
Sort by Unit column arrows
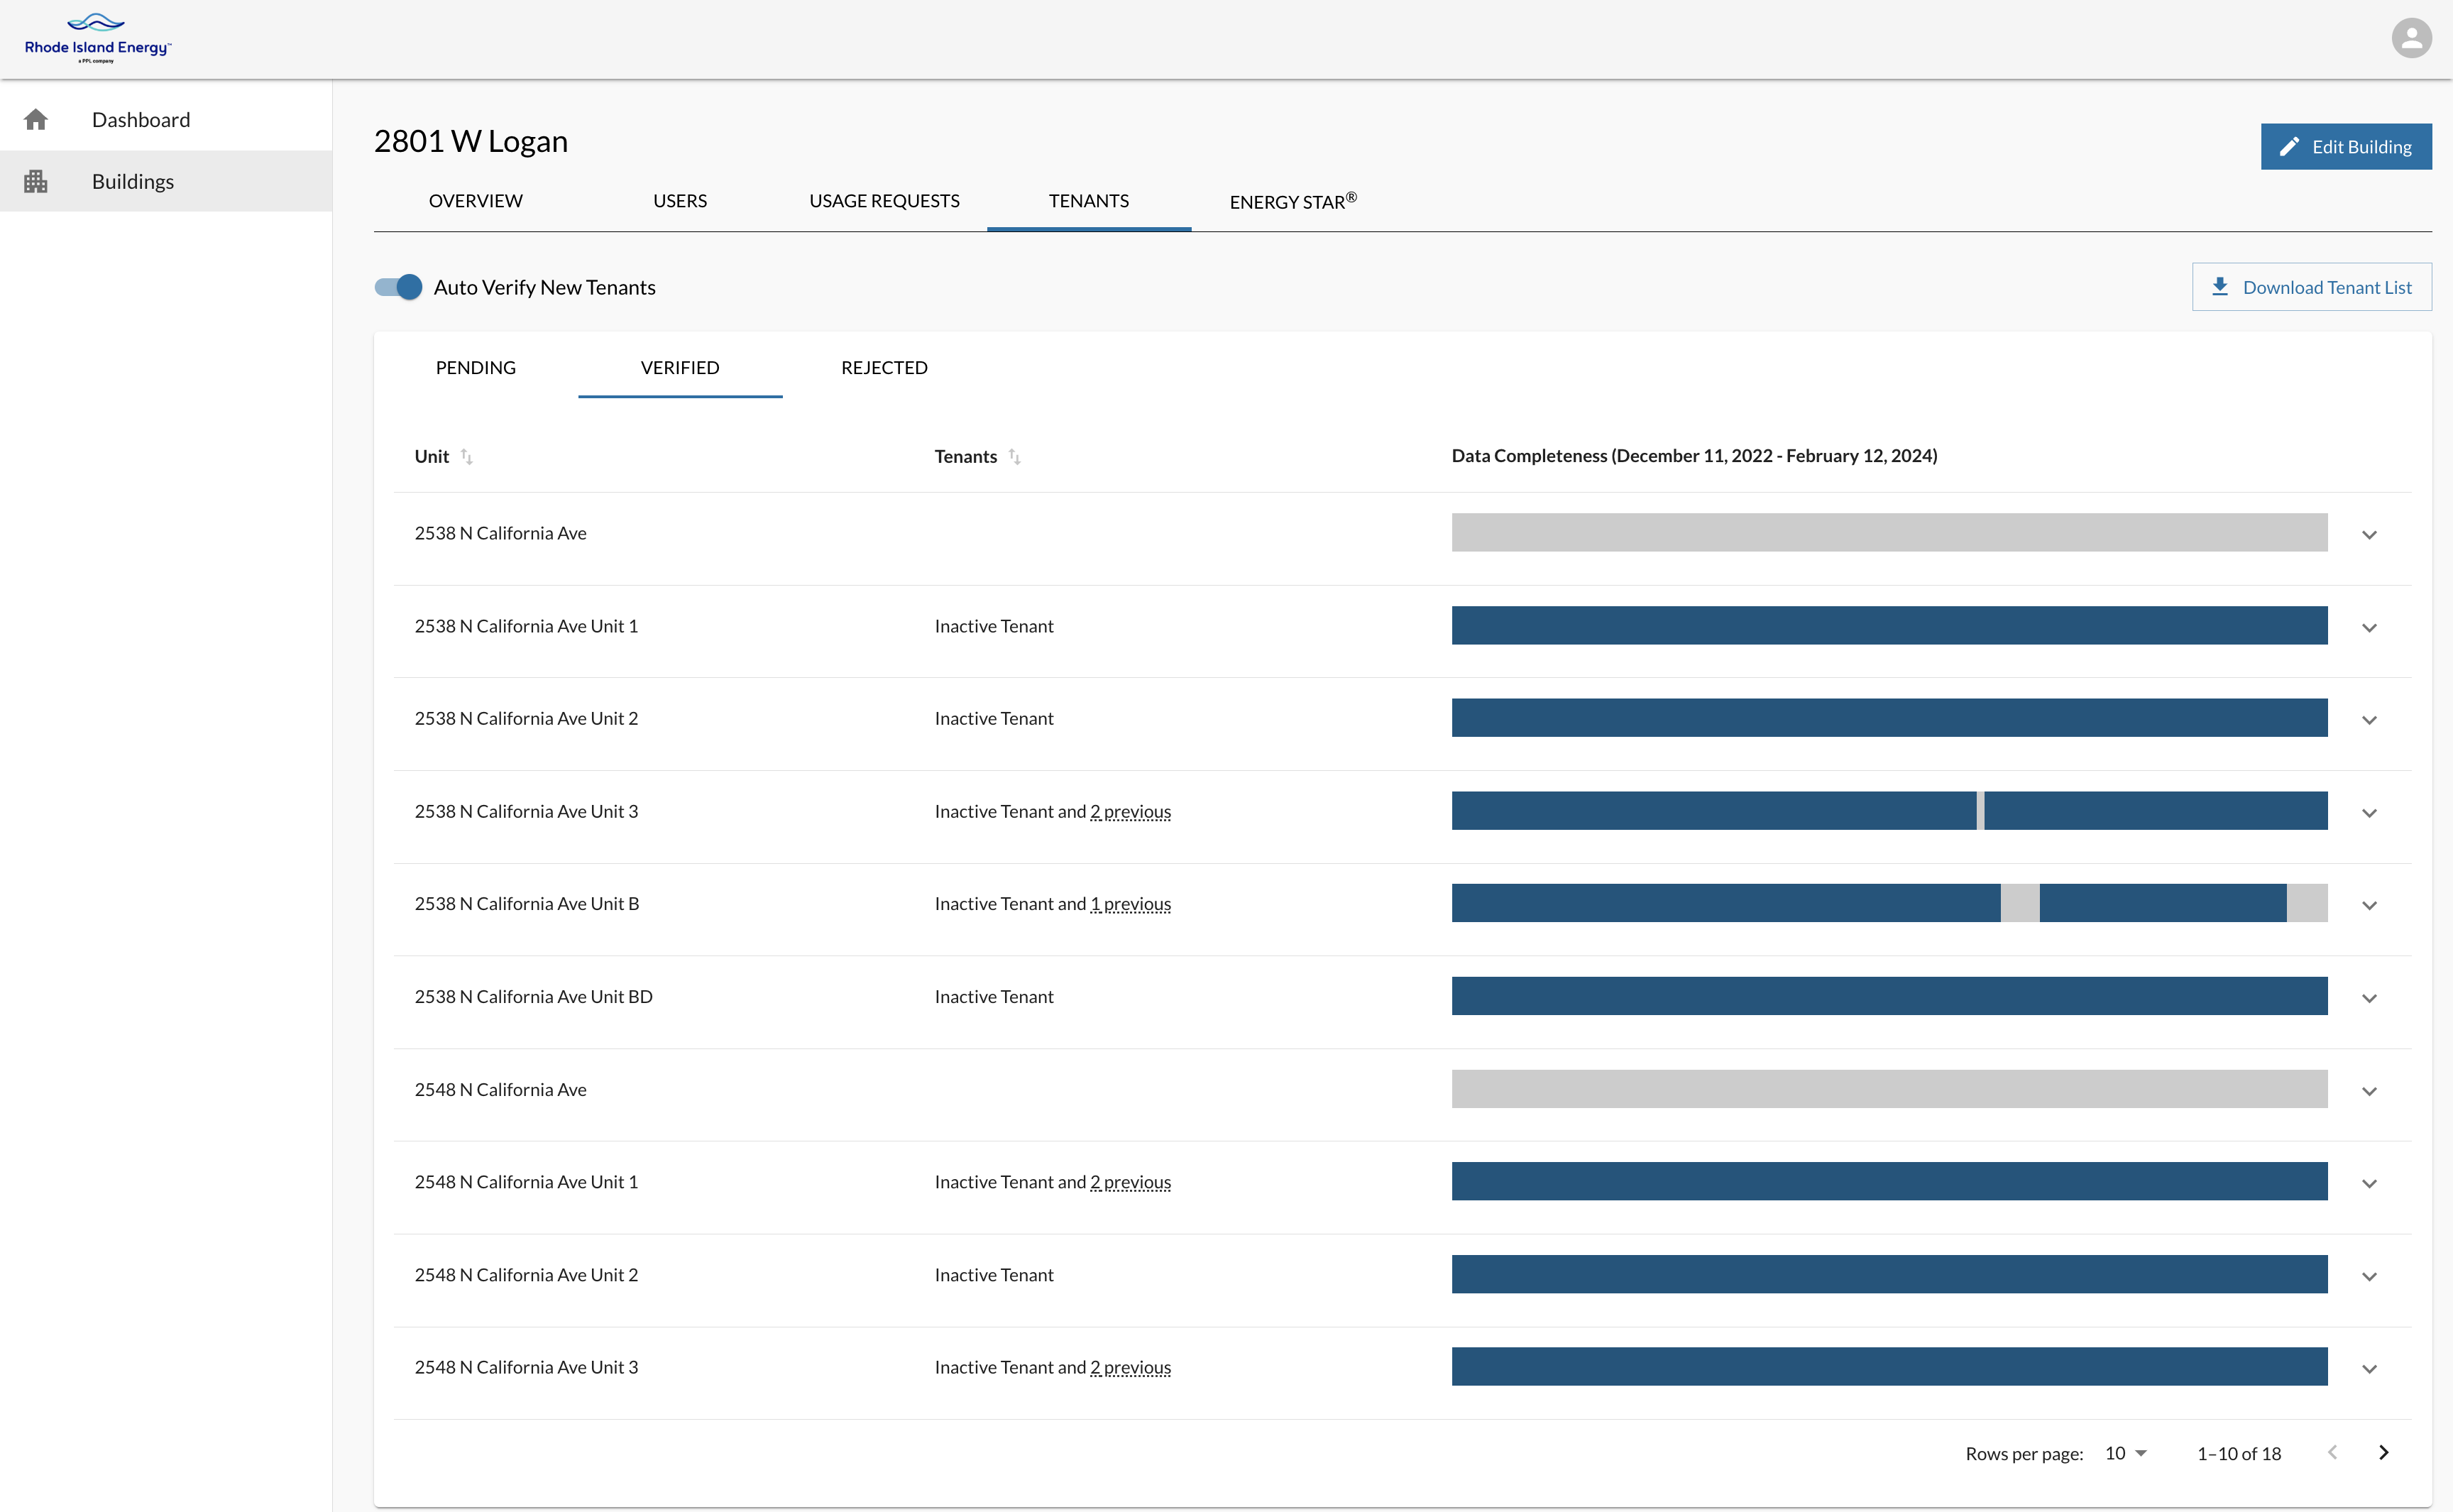click(466, 457)
